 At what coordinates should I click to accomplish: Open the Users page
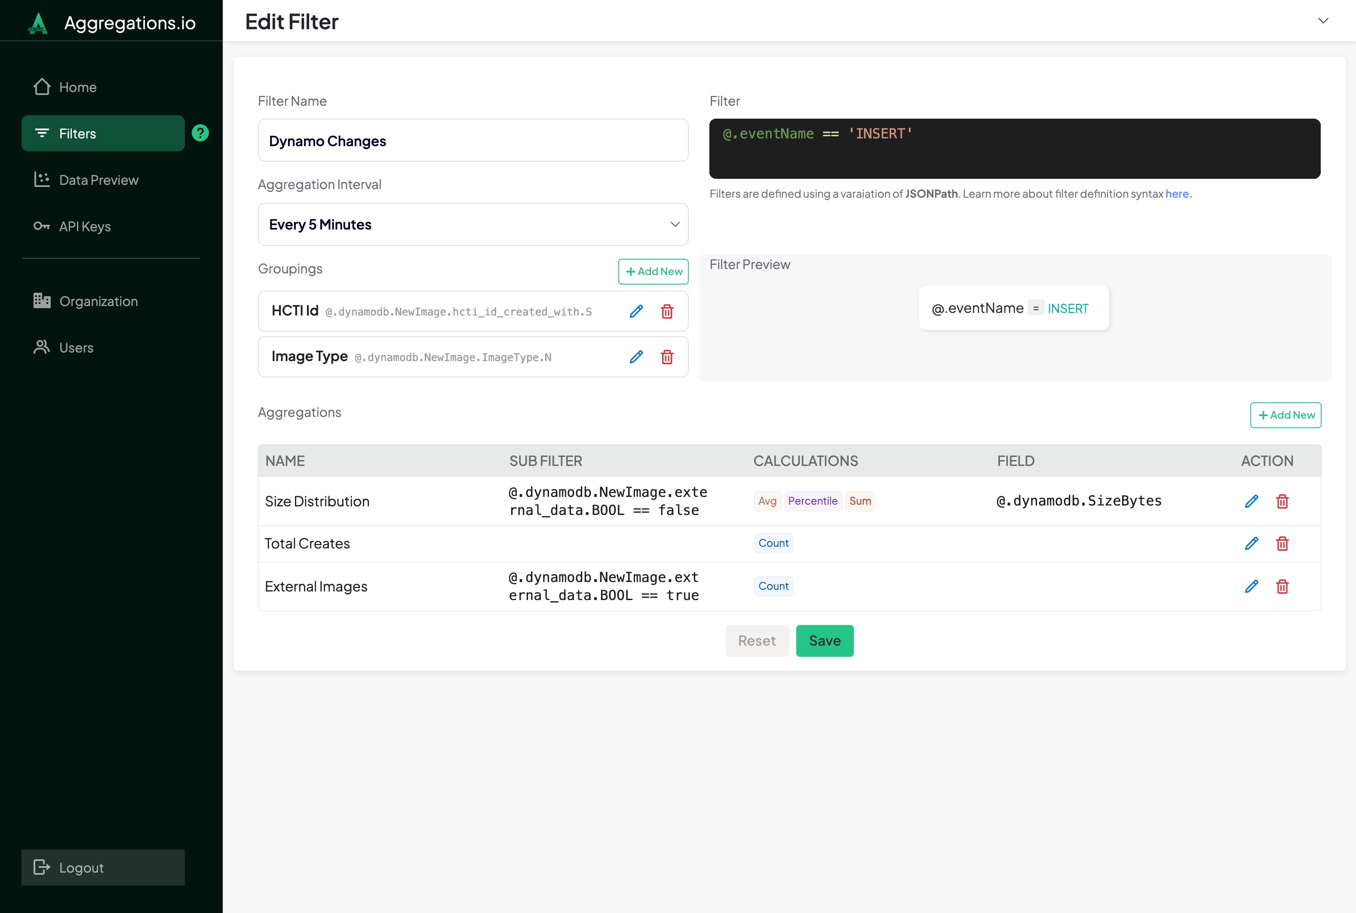[76, 348]
